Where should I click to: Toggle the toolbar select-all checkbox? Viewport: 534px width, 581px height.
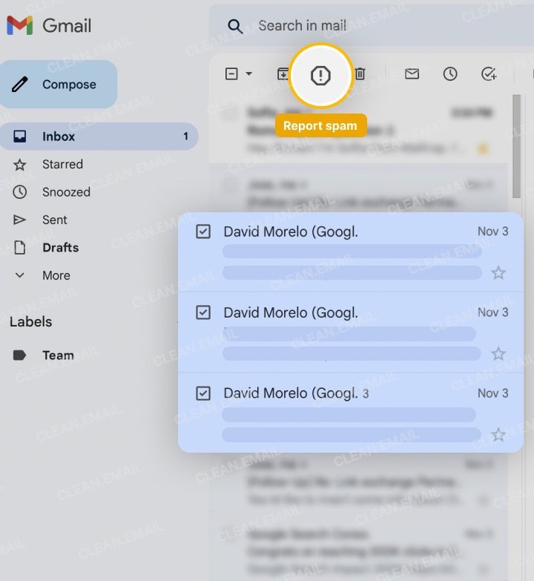click(231, 74)
